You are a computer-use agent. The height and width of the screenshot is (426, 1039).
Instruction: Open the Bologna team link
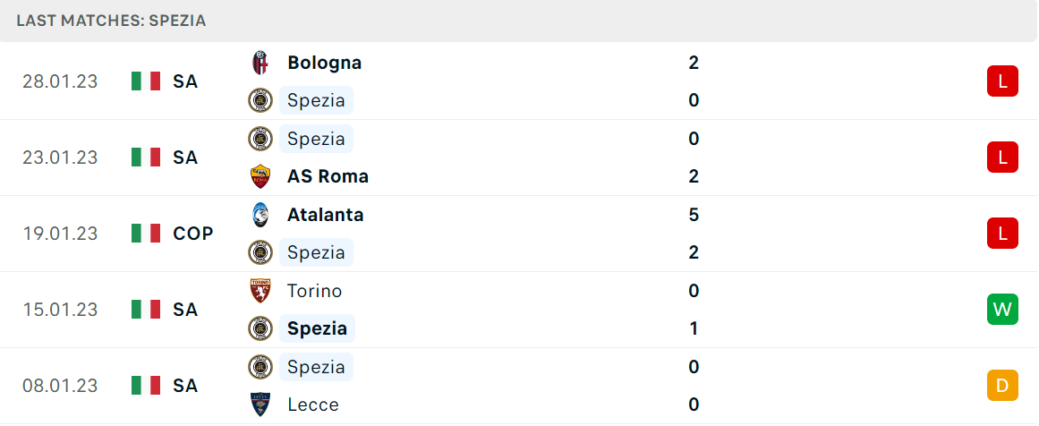coord(324,63)
